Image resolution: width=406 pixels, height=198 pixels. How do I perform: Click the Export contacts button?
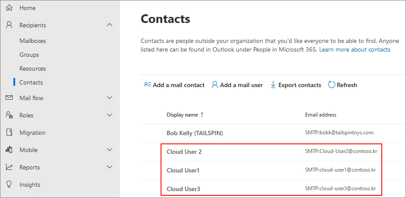[296, 85]
